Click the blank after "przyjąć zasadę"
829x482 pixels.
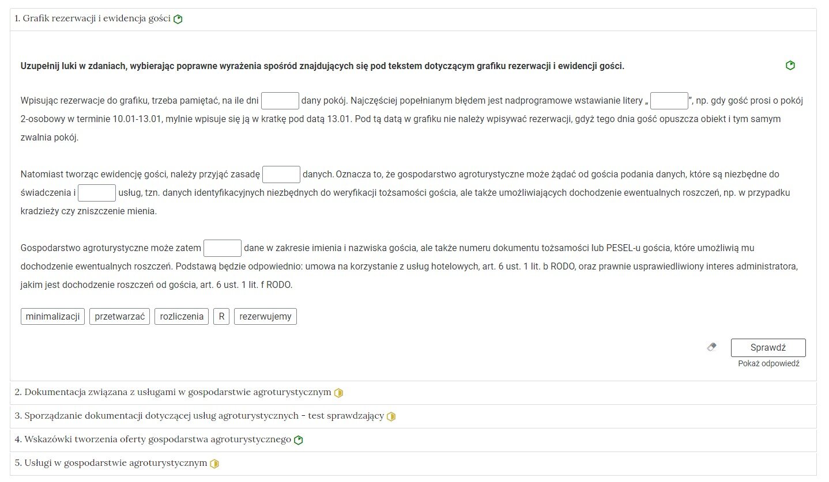coord(281,174)
